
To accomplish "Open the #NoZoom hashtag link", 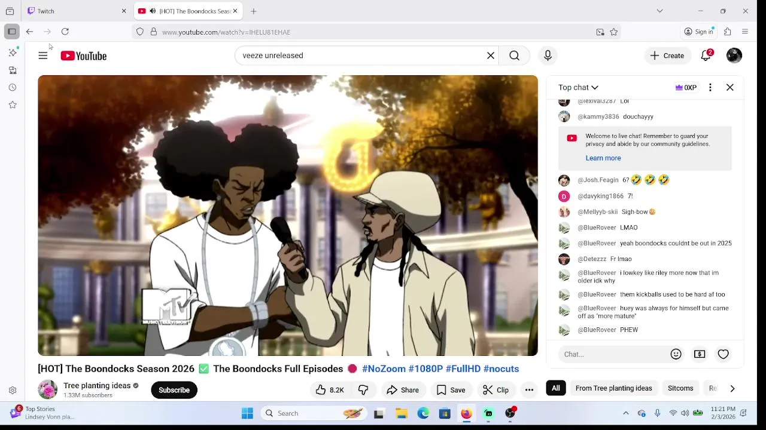I will tap(384, 369).
